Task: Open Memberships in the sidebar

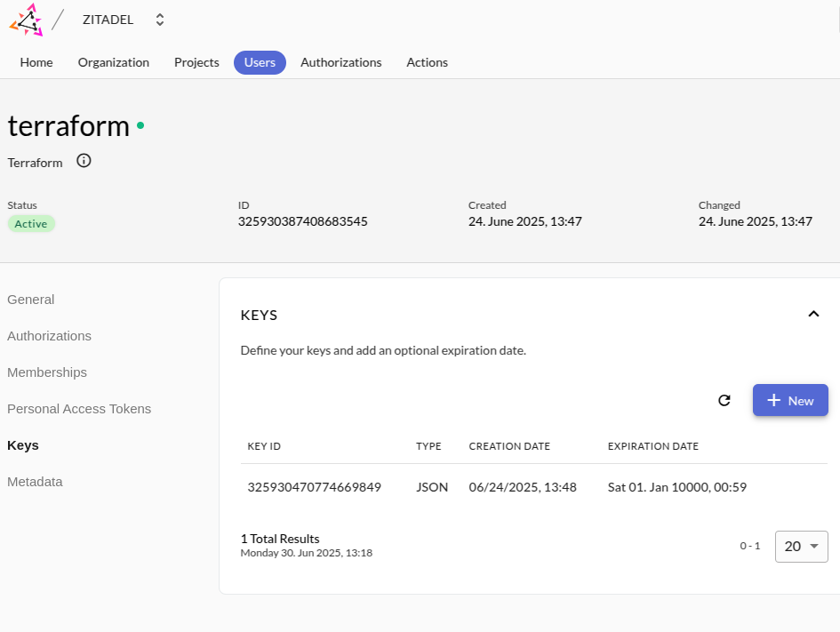Action: pyautogui.click(x=47, y=372)
